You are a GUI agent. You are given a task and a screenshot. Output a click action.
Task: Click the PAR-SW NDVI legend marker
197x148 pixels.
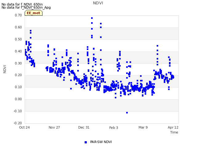click(86, 142)
